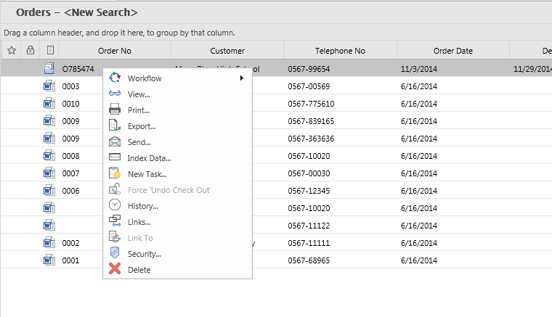Expand the Workflow submenu arrow
This screenshot has width=552, height=317.
241,78
